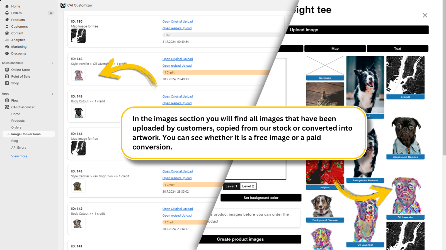Expand the Apps section chevron
Screen dimensions: 446x250
52,94
